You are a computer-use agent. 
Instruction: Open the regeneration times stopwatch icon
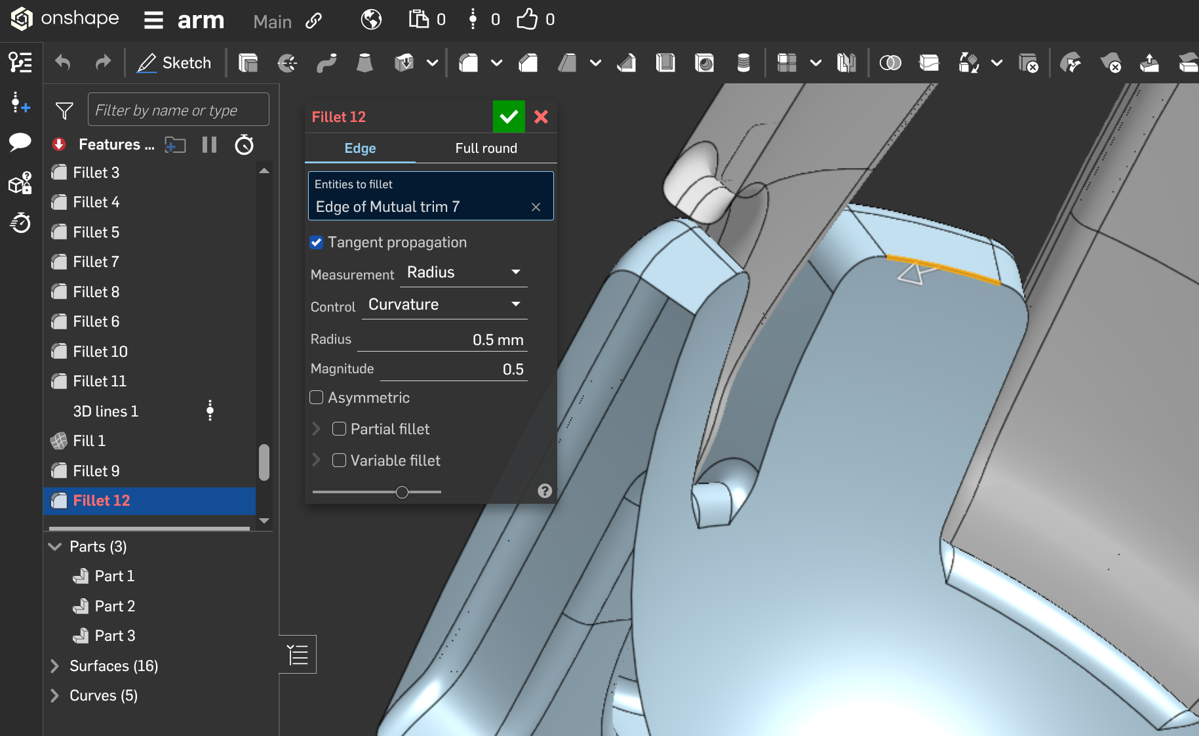coord(244,144)
